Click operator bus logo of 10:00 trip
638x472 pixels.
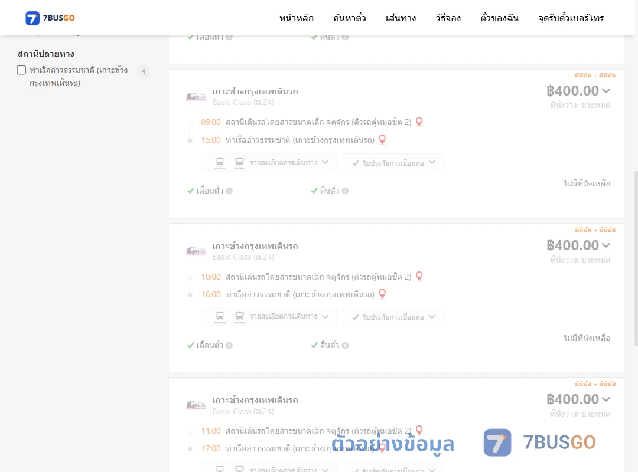pyautogui.click(x=196, y=251)
